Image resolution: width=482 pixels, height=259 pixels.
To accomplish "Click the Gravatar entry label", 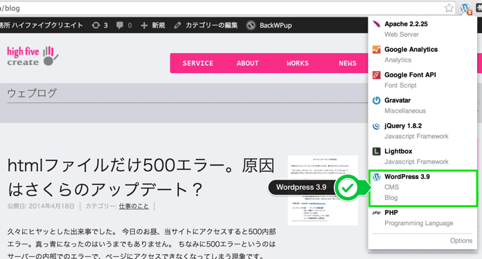I will (x=398, y=100).
